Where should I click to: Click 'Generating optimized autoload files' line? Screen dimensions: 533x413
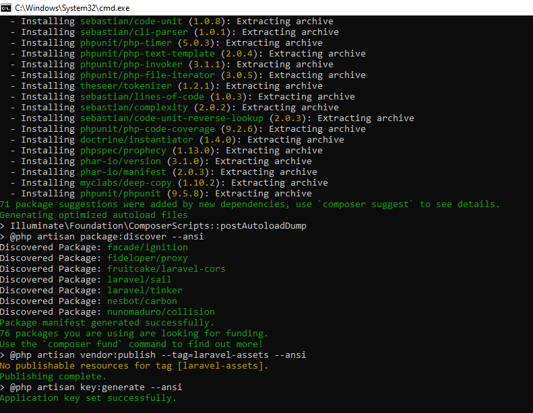[x=94, y=215]
